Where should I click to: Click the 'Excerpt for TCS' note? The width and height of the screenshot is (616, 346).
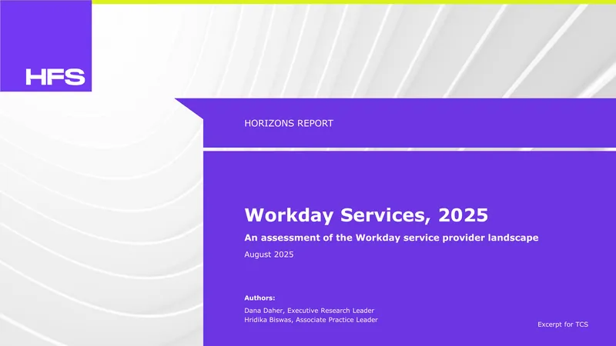tap(563, 324)
